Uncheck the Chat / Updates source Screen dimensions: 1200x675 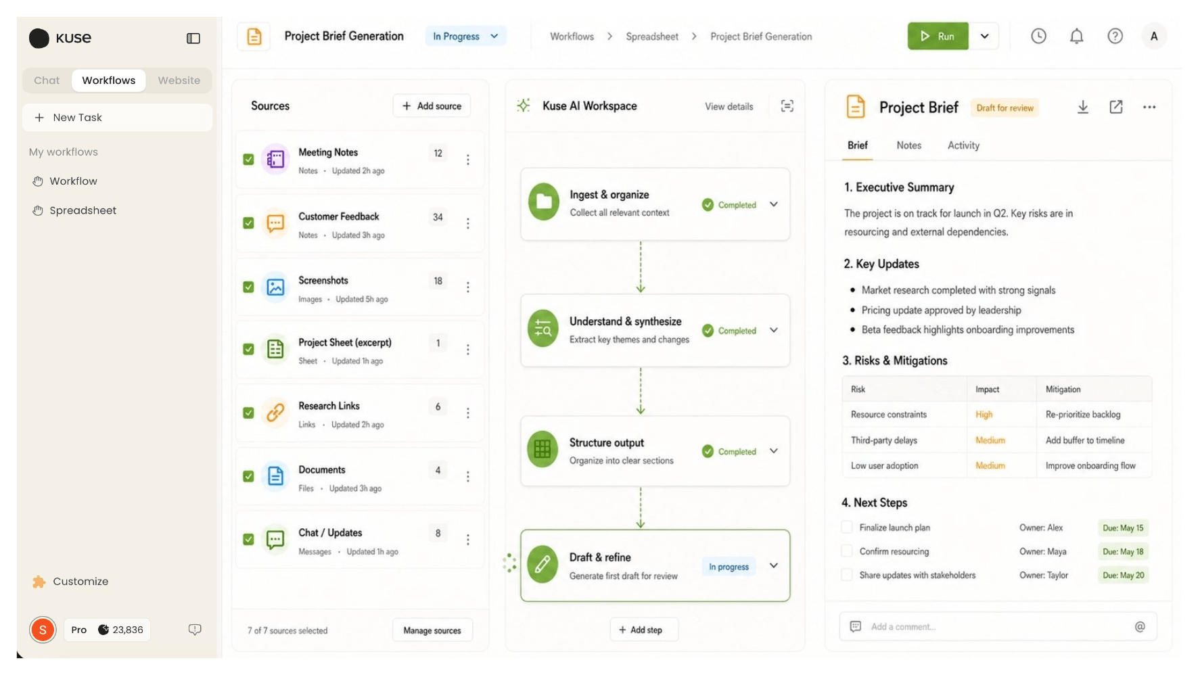tap(248, 539)
